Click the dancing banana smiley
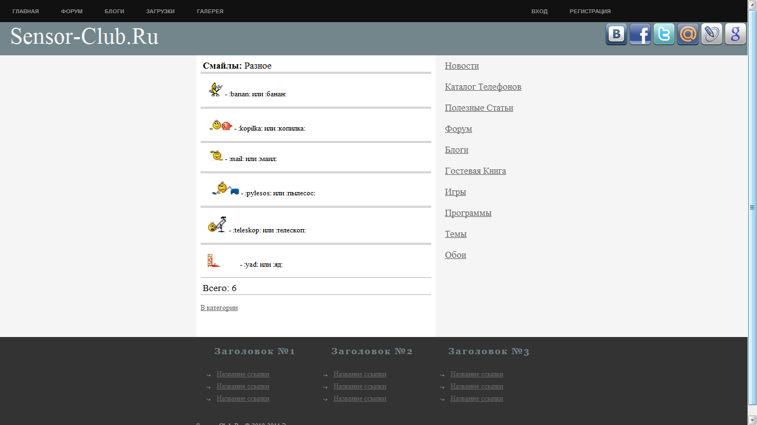This screenshot has width=757, height=425. [x=215, y=90]
